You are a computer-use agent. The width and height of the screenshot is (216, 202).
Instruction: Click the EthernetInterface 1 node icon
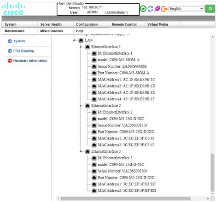click(88, 47)
